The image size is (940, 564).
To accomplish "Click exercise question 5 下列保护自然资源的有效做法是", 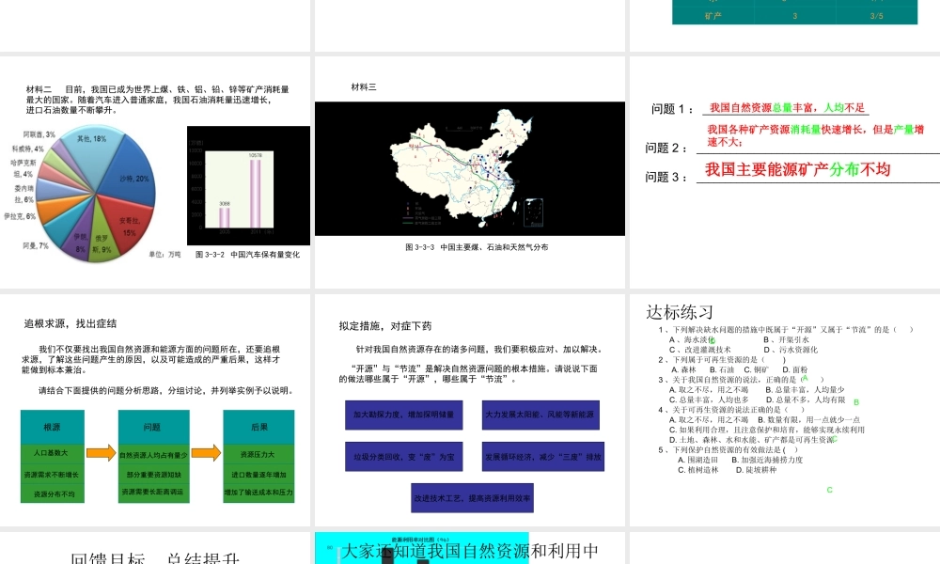I will click(x=728, y=449).
